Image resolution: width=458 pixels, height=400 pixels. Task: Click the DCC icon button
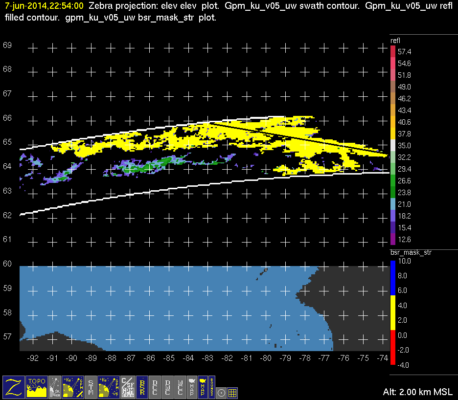click(155, 387)
